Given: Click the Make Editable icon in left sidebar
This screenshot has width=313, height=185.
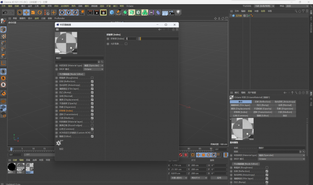Looking at the screenshot, I should [x=3, y=21].
